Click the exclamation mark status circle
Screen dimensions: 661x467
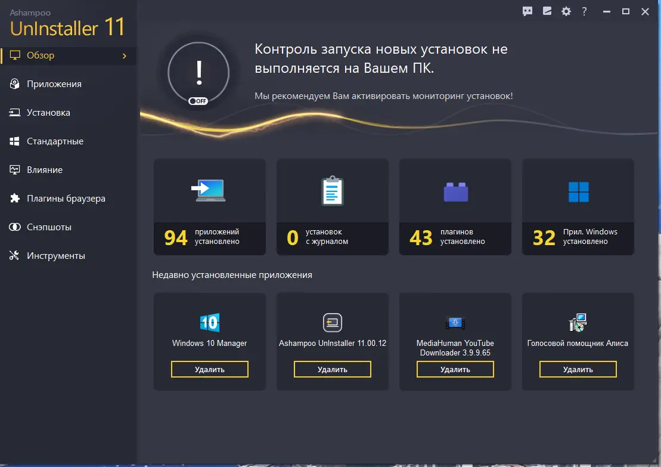point(198,73)
